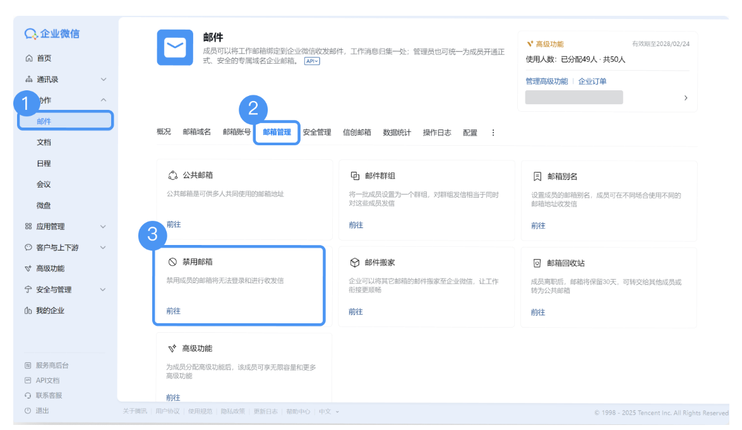Expand the 应用管理 sidebar section

103,227
